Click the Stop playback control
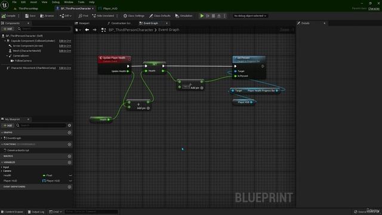Image resolution: width=382 pixels, height=215 pixels. (x=214, y=16)
